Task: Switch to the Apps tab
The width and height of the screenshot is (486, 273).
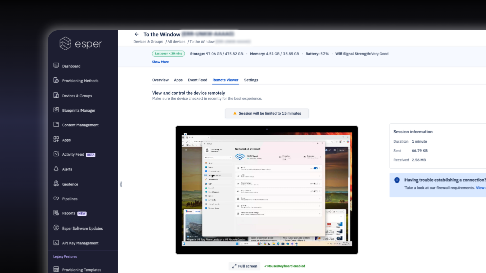Action: point(178,80)
